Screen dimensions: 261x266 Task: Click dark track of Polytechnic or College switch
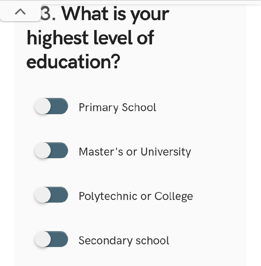(61, 195)
